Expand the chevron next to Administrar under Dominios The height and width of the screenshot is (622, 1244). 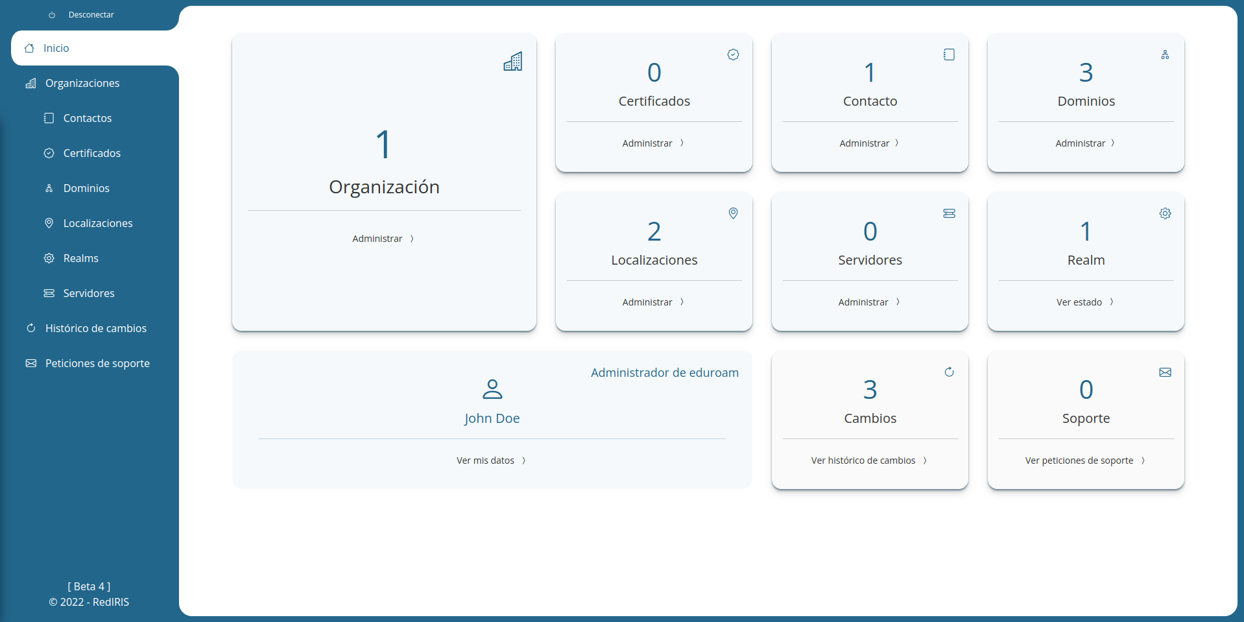pyautogui.click(x=1113, y=143)
